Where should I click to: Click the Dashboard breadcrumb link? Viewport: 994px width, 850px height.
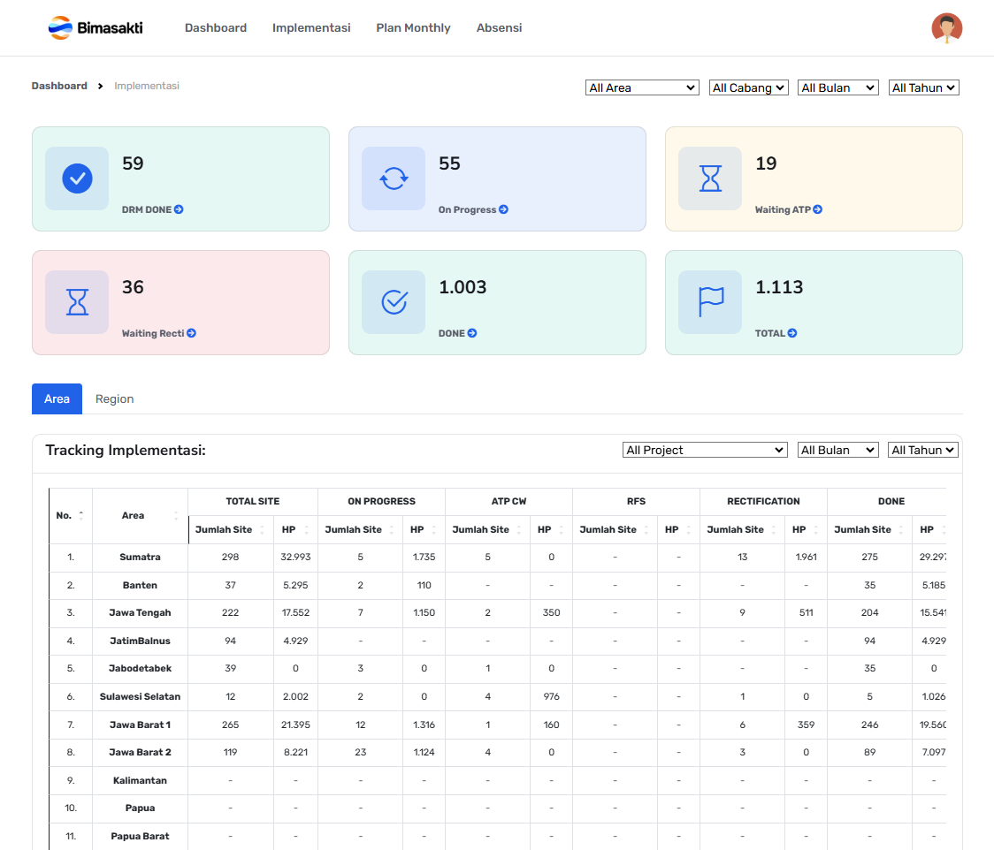[x=59, y=86]
